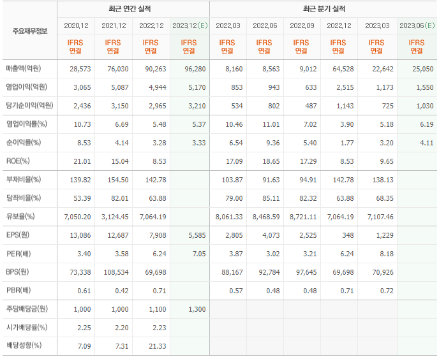The height and width of the screenshot is (357, 439).
Task: Click revenue value 90,263 for annual 2022.12
Action: tap(156, 69)
